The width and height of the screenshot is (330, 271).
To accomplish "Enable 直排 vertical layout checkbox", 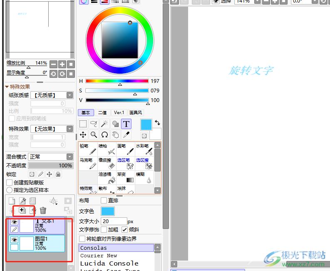I will [x=104, y=201].
